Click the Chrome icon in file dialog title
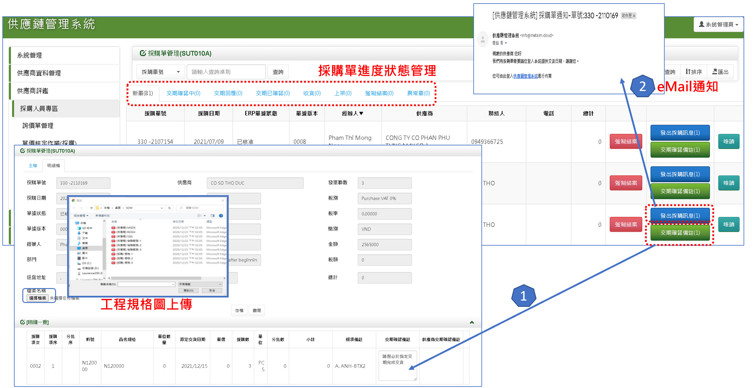The height and width of the screenshot is (388, 754). 73,200
